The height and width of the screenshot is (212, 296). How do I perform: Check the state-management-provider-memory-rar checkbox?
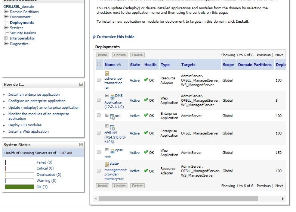(x=99, y=171)
